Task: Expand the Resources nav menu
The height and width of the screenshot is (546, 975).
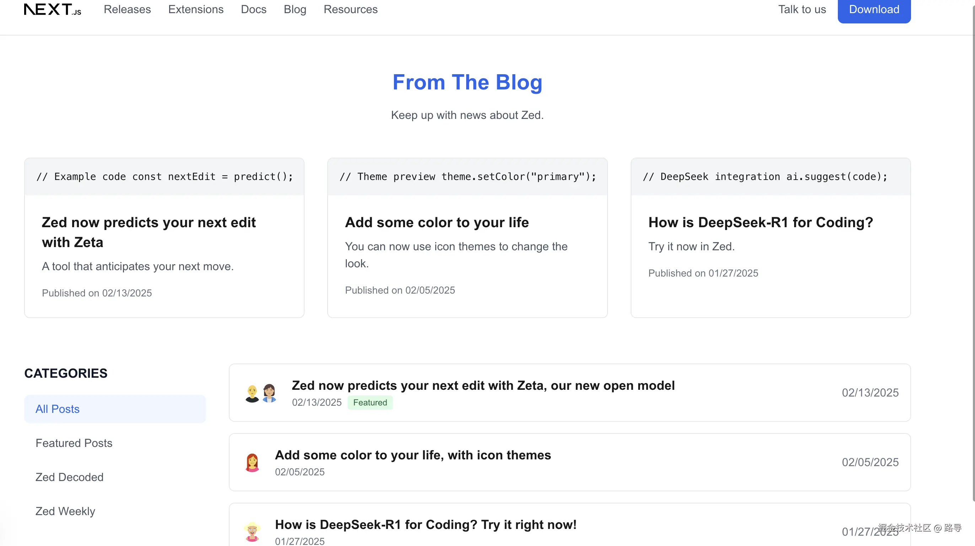Action: (x=350, y=9)
